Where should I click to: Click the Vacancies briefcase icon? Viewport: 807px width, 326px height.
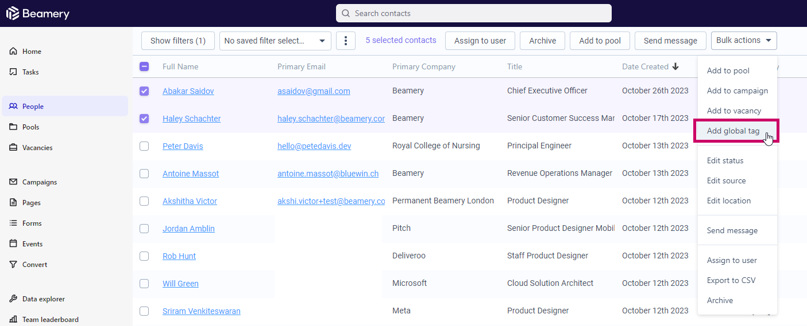(x=13, y=148)
